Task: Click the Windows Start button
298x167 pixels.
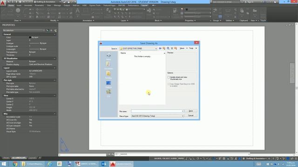Action: (4, 164)
